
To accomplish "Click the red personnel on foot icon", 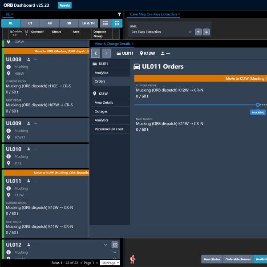I will 133,259.
